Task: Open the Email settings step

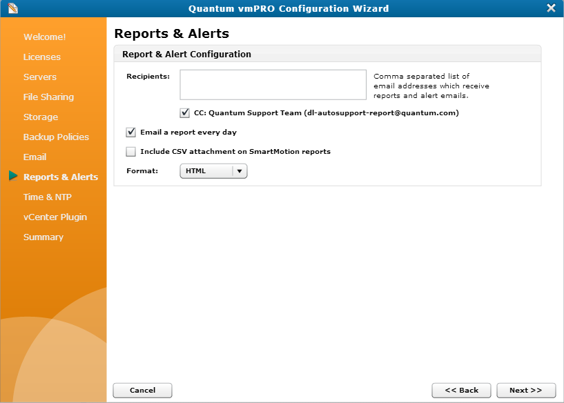Action: [35, 157]
